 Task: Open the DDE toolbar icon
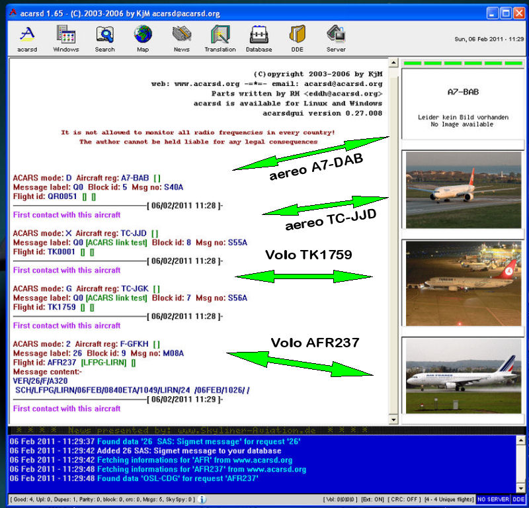pos(297,38)
